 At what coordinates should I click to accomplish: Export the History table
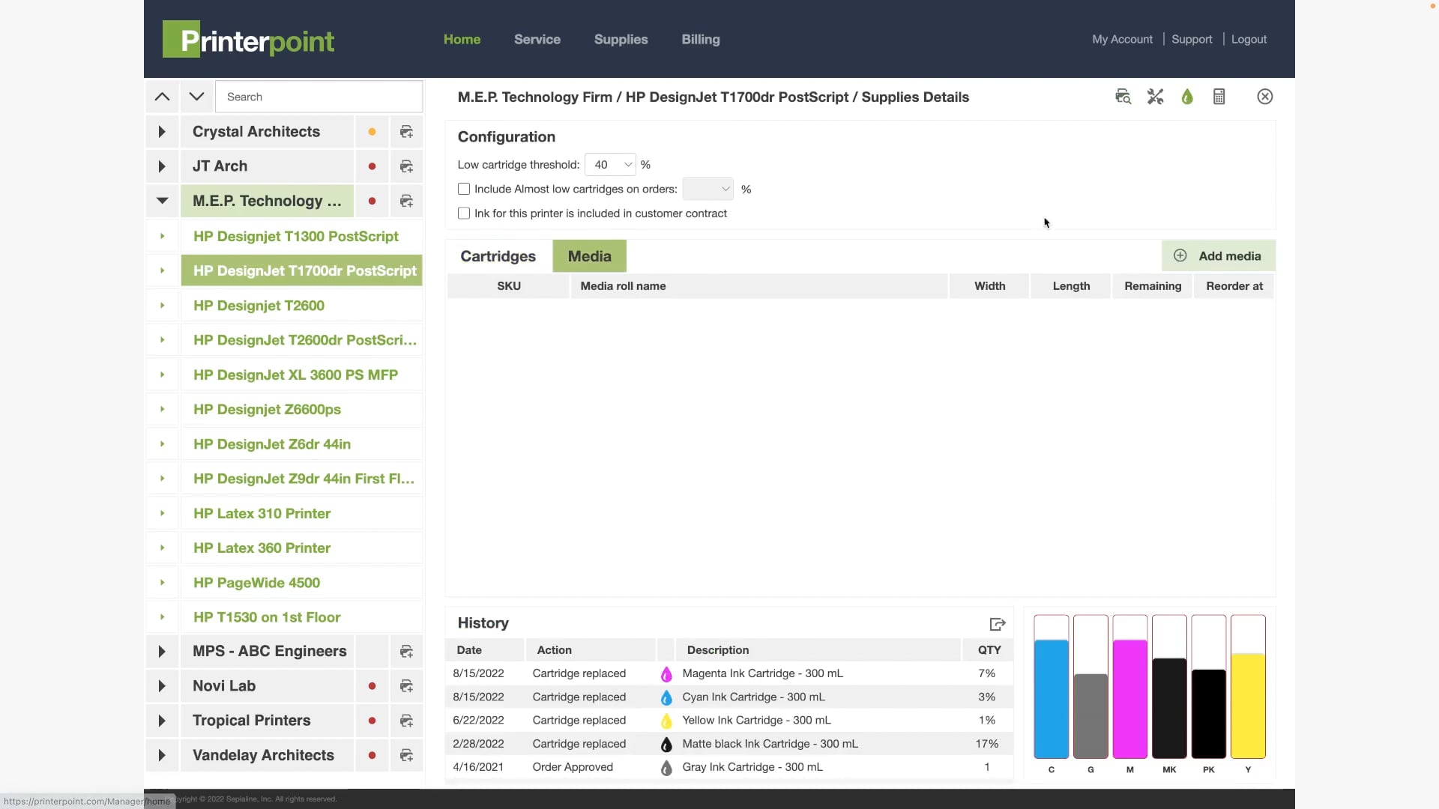tap(997, 624)
